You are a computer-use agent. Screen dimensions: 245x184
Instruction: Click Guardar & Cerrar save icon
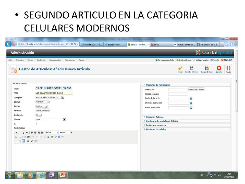tap(191, 69)
